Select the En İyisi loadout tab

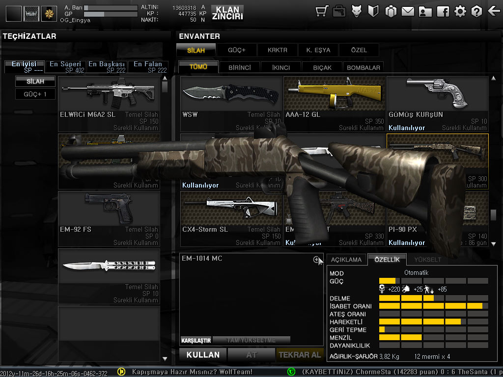25,67
